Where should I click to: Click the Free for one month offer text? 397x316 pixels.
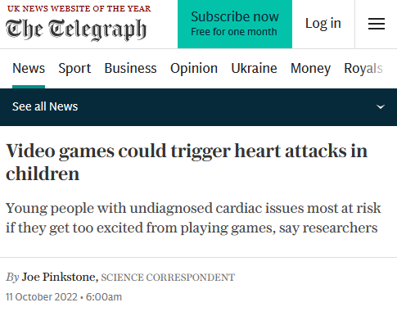[234, 32]
